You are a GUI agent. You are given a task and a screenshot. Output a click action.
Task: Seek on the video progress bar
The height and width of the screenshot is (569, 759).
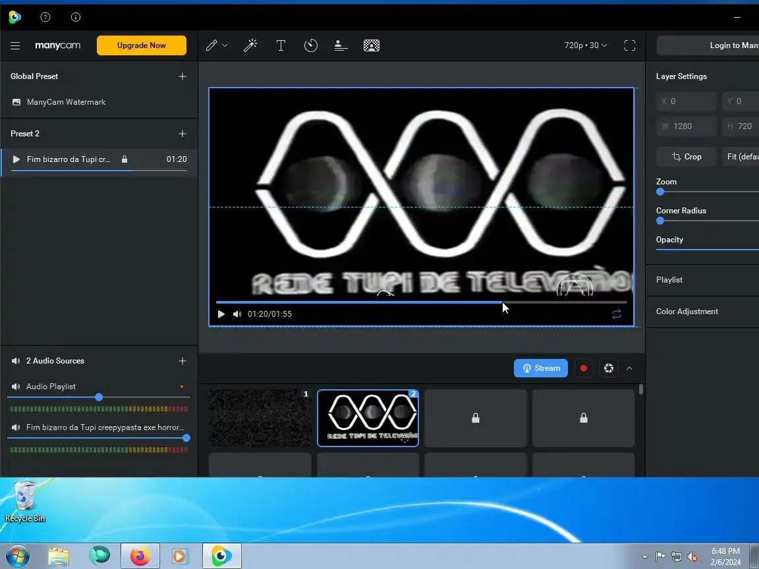(x=421, y=302)
